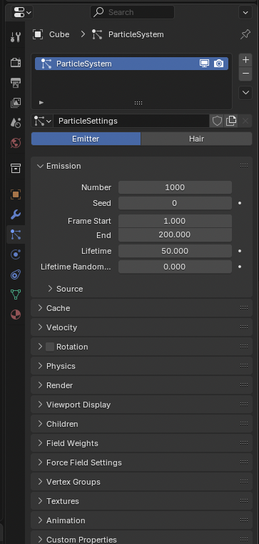
Task: Add a new particle system slot
Action: point(245,59)
